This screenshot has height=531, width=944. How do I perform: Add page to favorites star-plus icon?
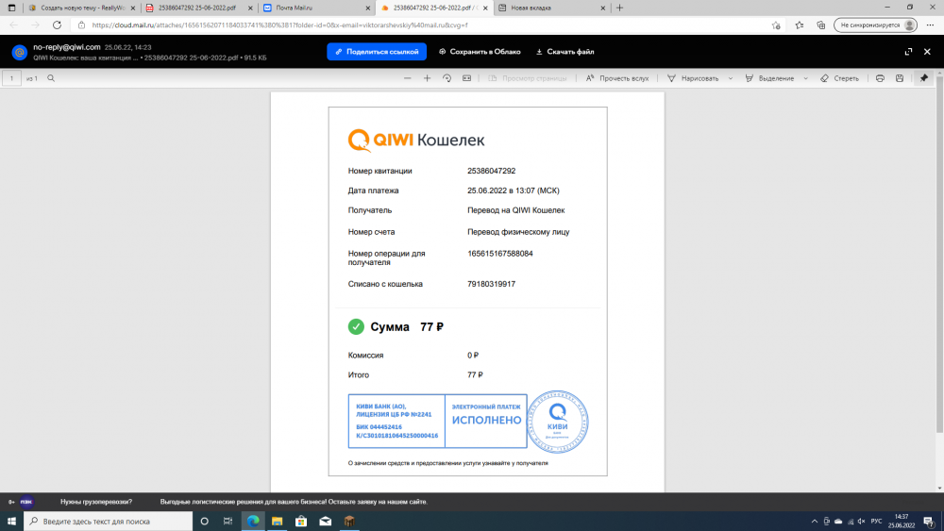[776, 25]
